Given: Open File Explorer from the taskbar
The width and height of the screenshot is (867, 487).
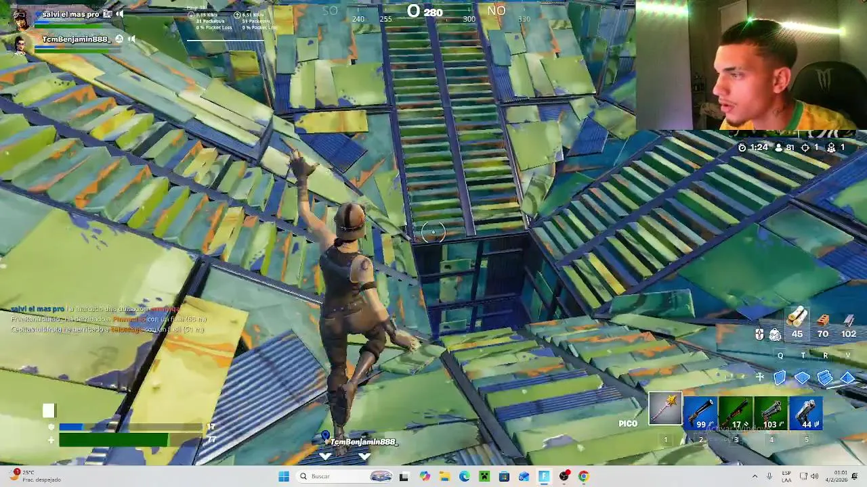Looking at the screenshot, I should [444, 476].
